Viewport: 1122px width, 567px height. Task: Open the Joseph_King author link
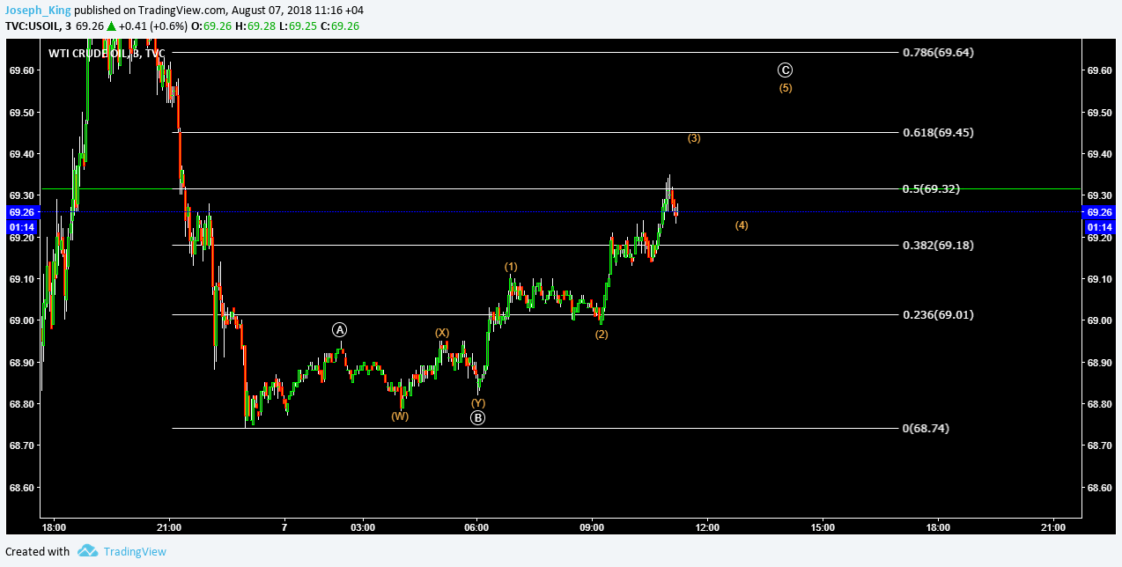pyautogui.click(x=36, y=11)
